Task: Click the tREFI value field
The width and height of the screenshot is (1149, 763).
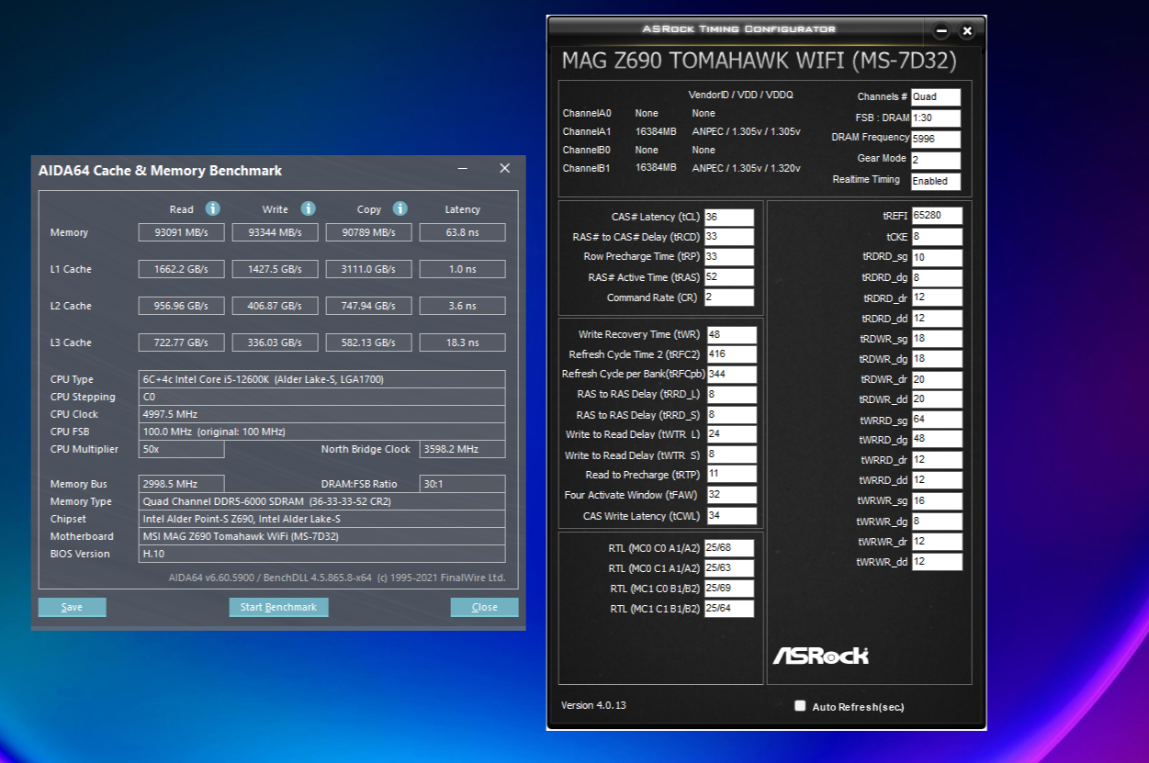Action: (x=937, y=216)
